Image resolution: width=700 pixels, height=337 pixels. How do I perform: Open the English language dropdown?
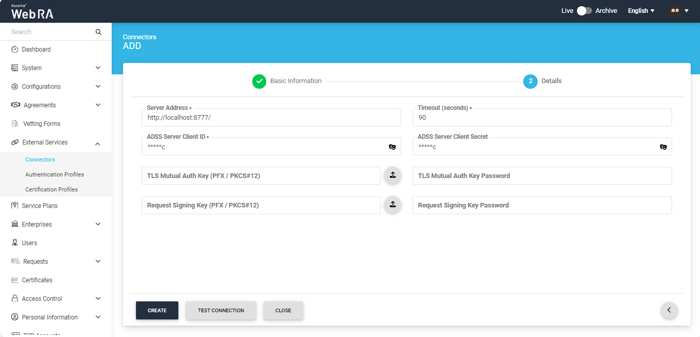pos(641,11)
